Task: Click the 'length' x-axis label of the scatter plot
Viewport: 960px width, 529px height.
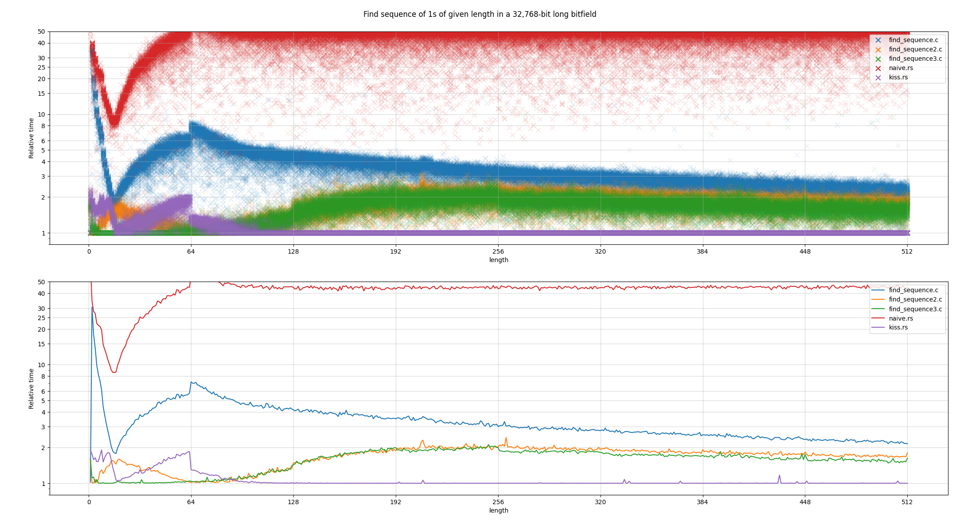Action: pos(499,260)
